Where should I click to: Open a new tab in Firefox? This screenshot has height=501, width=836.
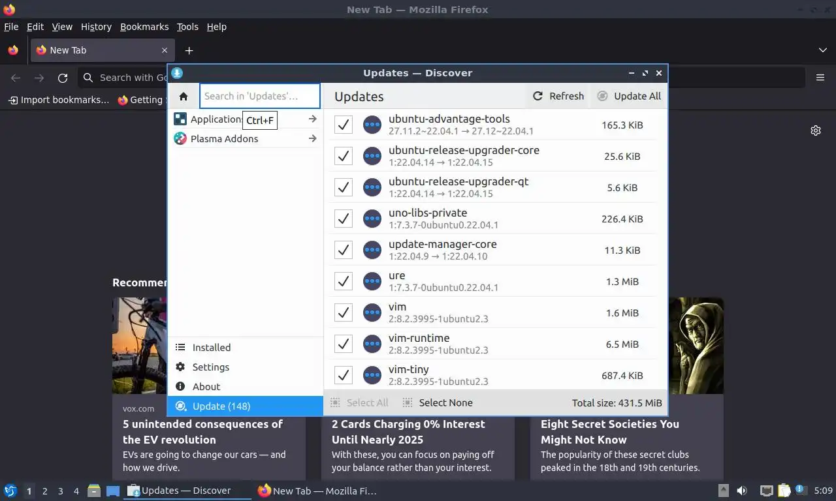coord(189,50)
